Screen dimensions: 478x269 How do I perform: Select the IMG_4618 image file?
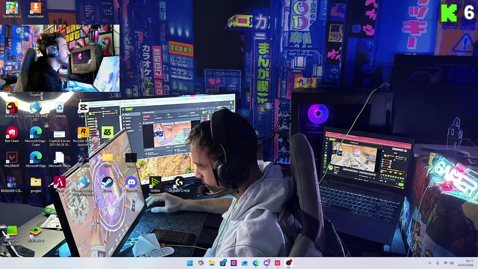click(x=84, y=160)
